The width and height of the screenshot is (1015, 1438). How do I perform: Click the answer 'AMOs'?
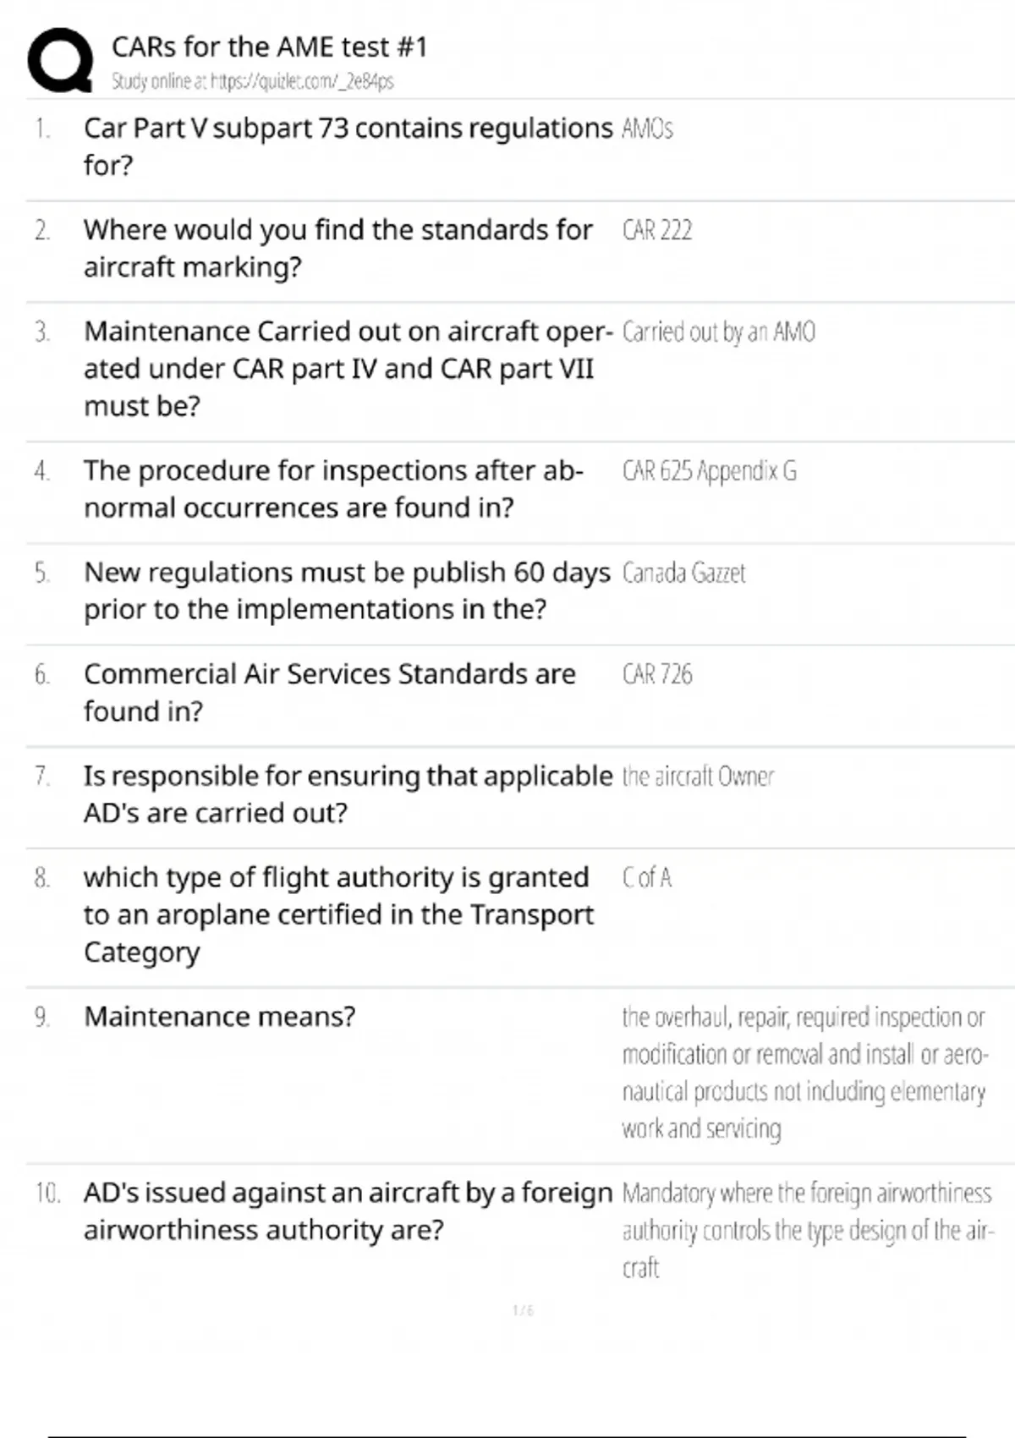(647, 129)
